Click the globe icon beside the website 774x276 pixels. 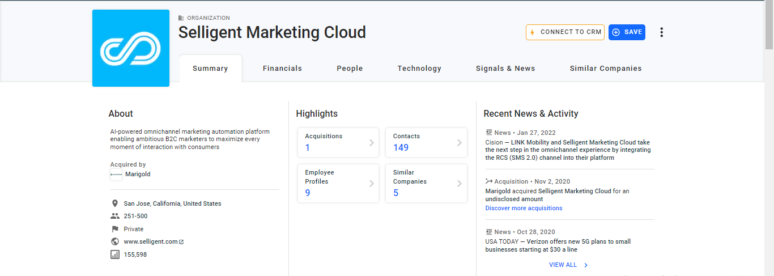click(115, 241)
